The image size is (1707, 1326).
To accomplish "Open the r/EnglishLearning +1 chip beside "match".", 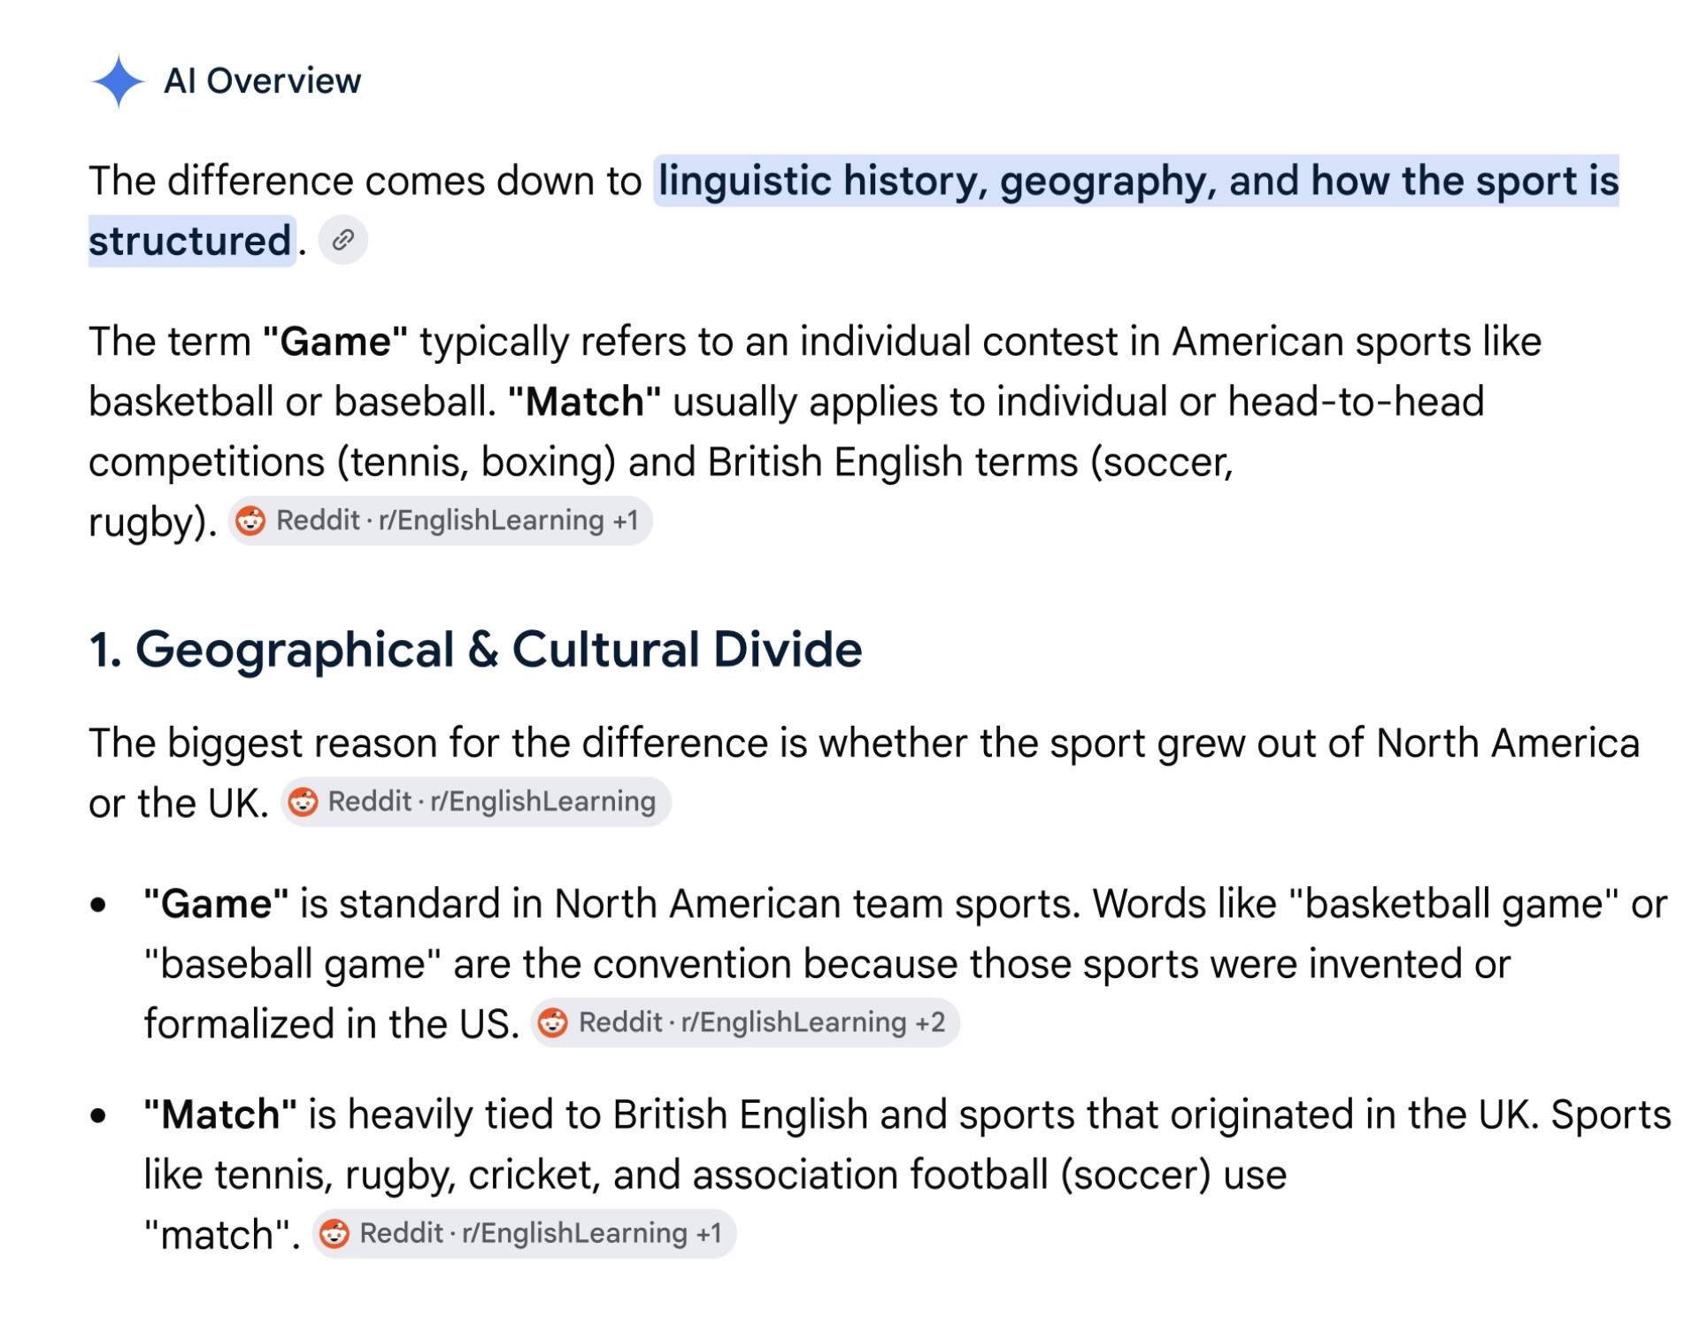I will click(524, 1234).
